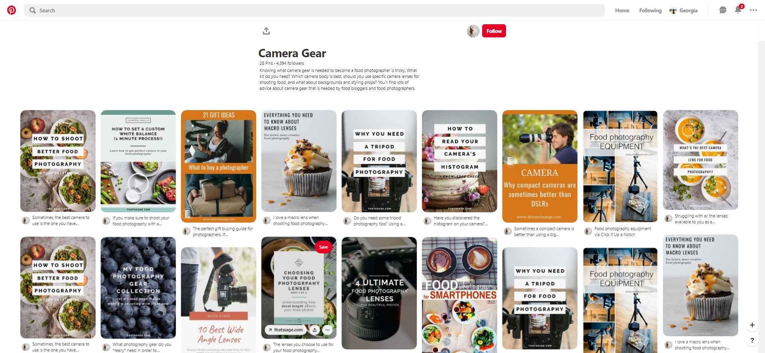Click the red Save button on pin
Screen dimensions: 765x353
[323, 247]
